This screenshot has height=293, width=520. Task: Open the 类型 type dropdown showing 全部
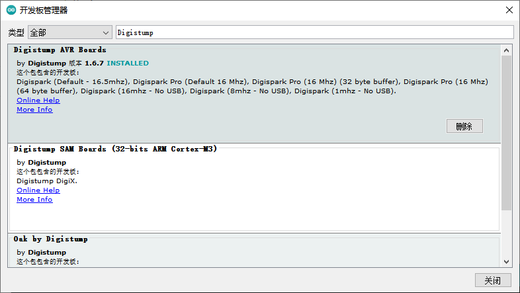[70, 32]
